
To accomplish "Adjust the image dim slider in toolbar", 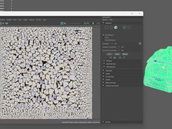I will 93,23.
